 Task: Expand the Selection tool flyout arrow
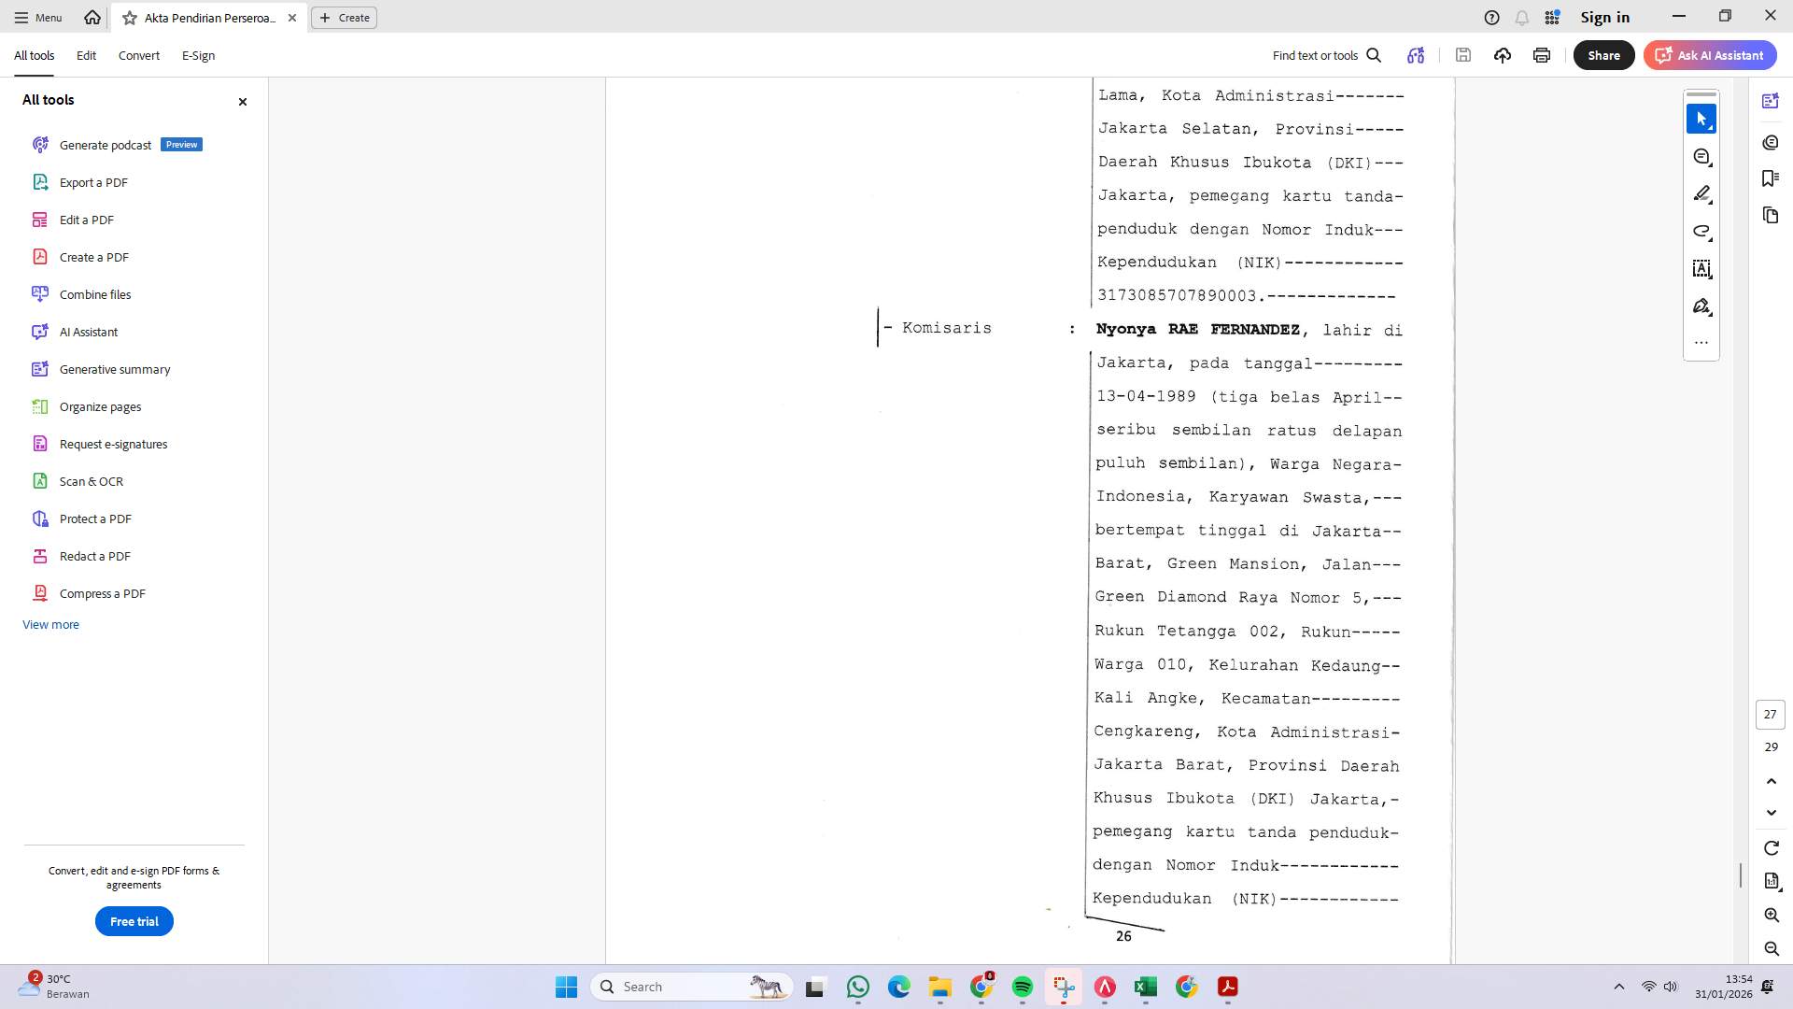(1711, 129)
